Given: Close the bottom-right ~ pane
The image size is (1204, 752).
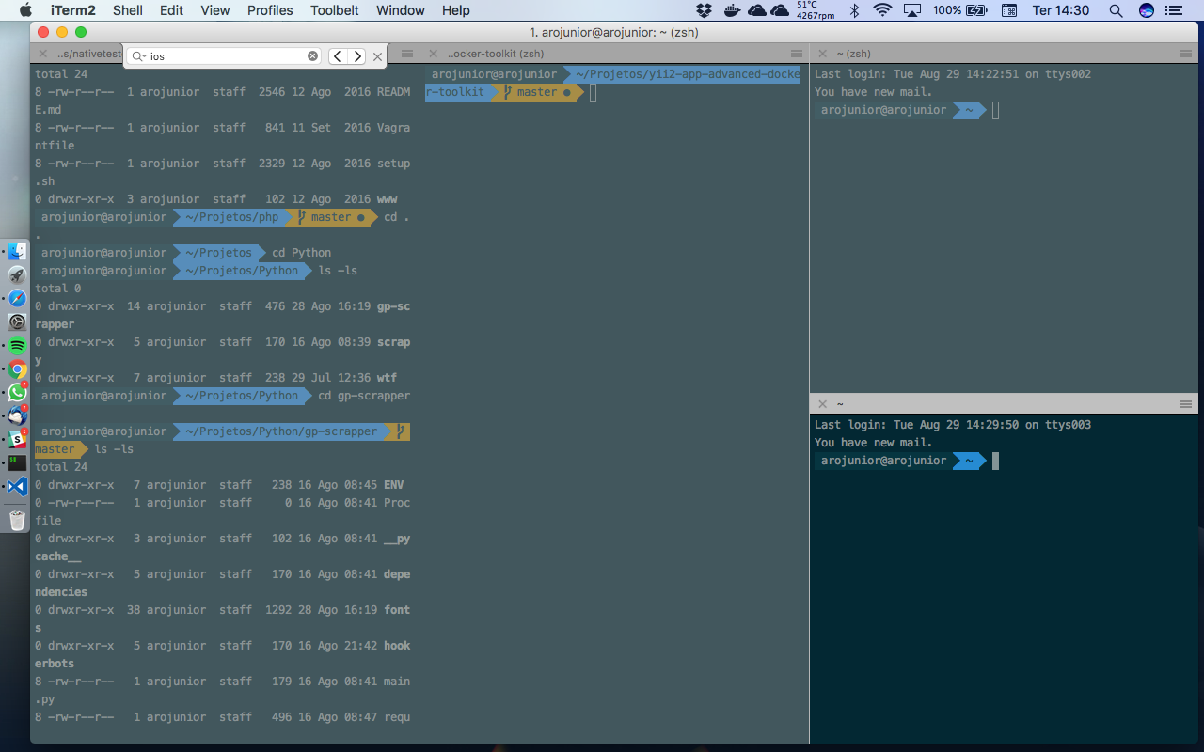Looking at the screenshot, I should coord(821,403).
